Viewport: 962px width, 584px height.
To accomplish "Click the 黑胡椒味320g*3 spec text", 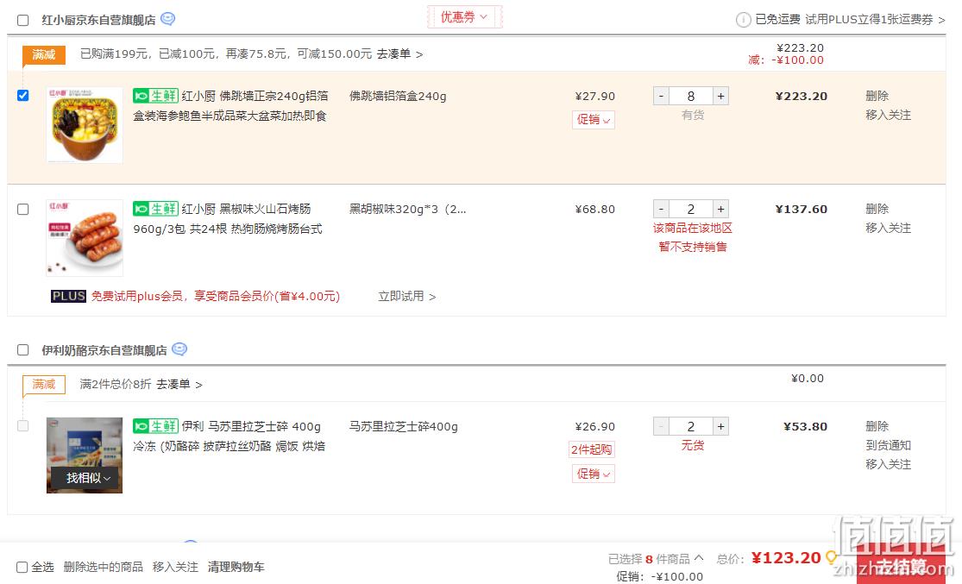I will point(407,209).
